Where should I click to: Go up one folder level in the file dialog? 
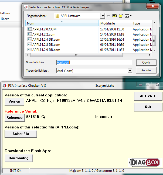tap(114, 16)
